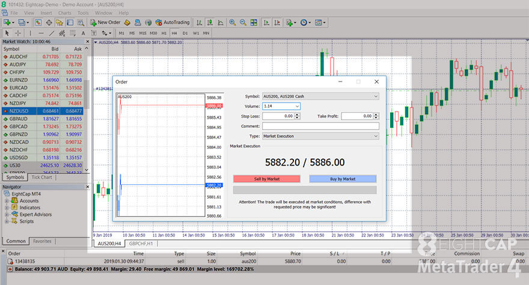529x285 pixels.
Task: Open the Tools menu
Action: 83,13
